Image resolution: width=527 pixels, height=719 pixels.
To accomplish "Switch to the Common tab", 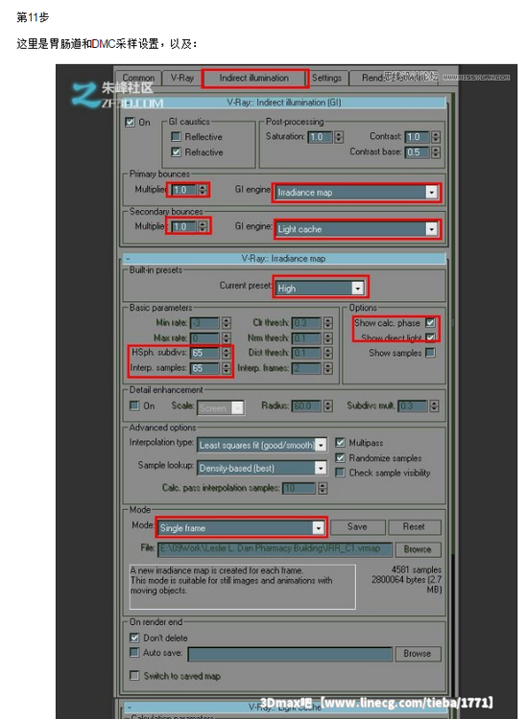I will click(x=138, y=78).
